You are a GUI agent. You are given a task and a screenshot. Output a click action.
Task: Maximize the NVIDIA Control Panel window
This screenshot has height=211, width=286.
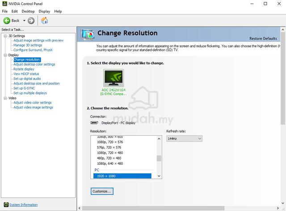pyautogui.click(x=265, y=4)
